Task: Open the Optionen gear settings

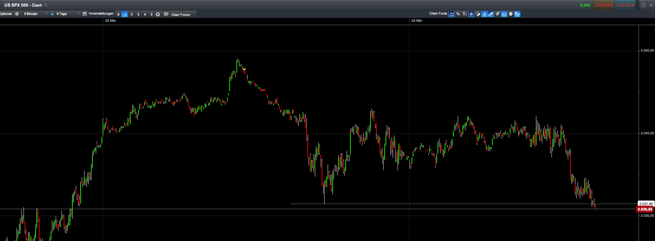Action: coord(17,14)
